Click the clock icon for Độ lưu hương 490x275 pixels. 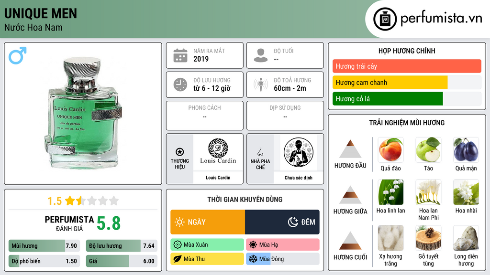click(180, 85)
